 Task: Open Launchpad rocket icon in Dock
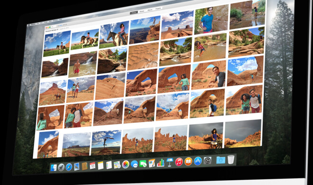(61, 167)
